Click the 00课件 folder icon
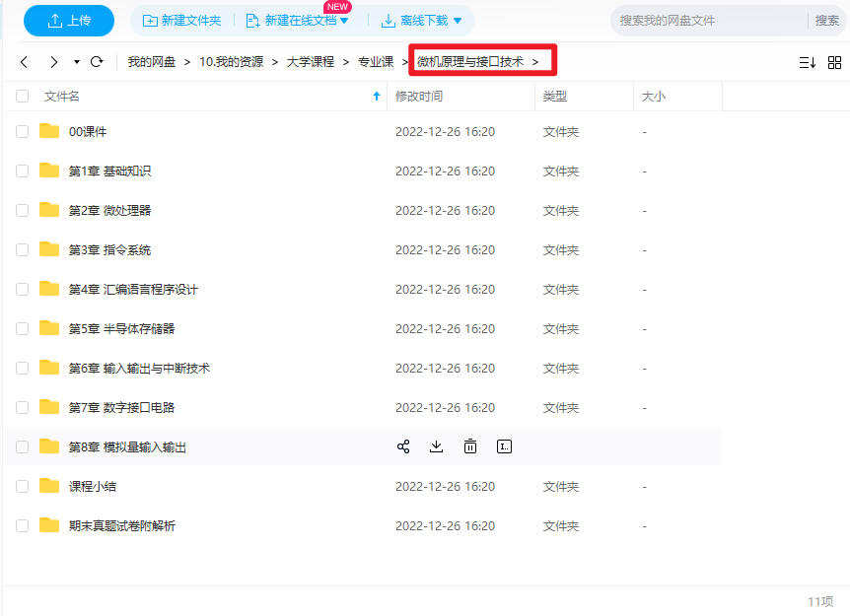Screen dimensions: 850x616 [x=49, y=131]
